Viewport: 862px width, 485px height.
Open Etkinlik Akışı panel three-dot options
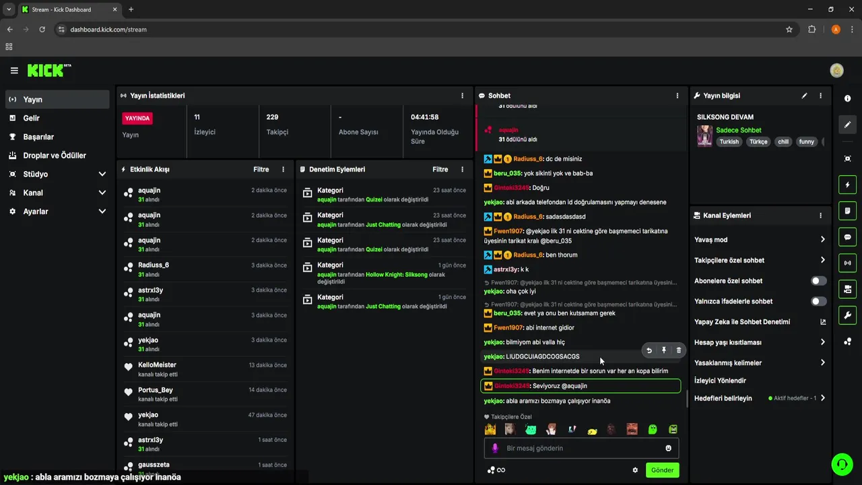tap(283, 169)
